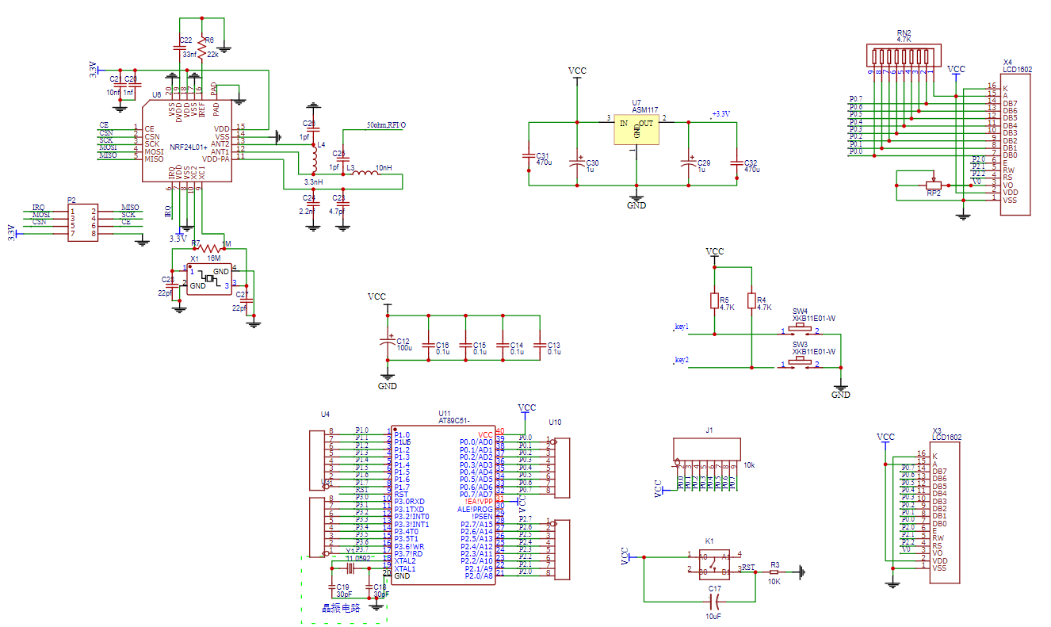Select capacitor C21 10nf
The image size is (1051, 627).
pyautogui.click(x=120, y=86)
